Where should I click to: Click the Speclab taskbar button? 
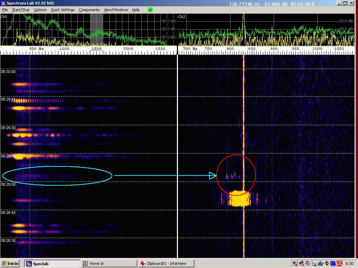click(52, 263)
